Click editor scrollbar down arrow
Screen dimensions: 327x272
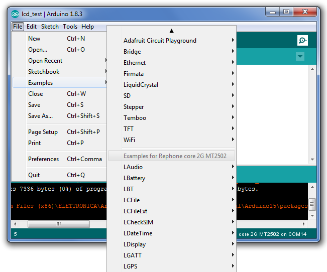click(312, 160)
